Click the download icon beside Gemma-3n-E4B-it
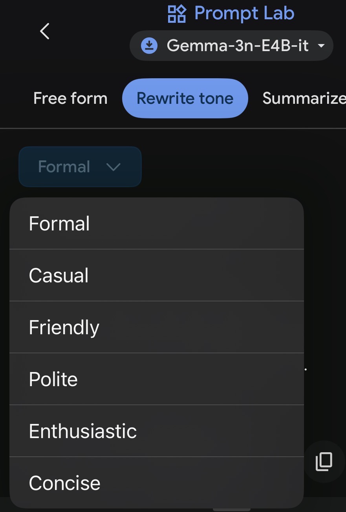Image resolution: width=346 pixels, height=512 pixels. [149, 46]
